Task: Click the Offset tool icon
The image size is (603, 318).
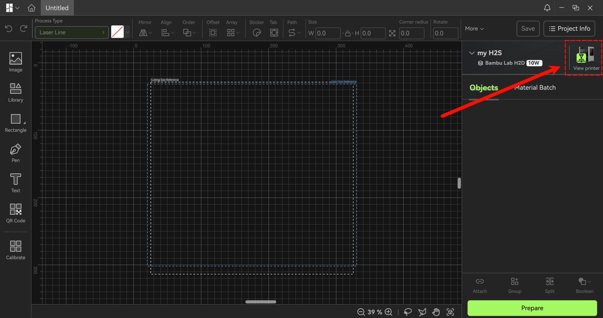Action: point(213,32)
